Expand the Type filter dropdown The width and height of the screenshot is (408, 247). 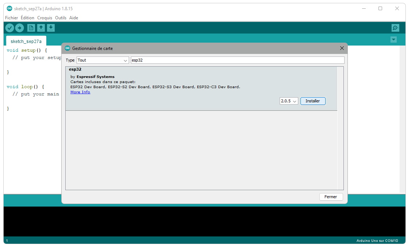(x=102, y=60)
